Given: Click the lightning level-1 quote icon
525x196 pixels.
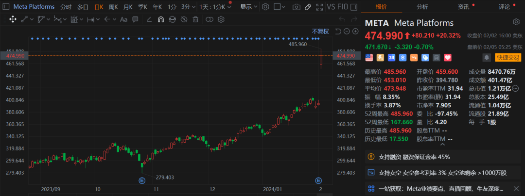Looking at the screenshot, I should [380, 57].
